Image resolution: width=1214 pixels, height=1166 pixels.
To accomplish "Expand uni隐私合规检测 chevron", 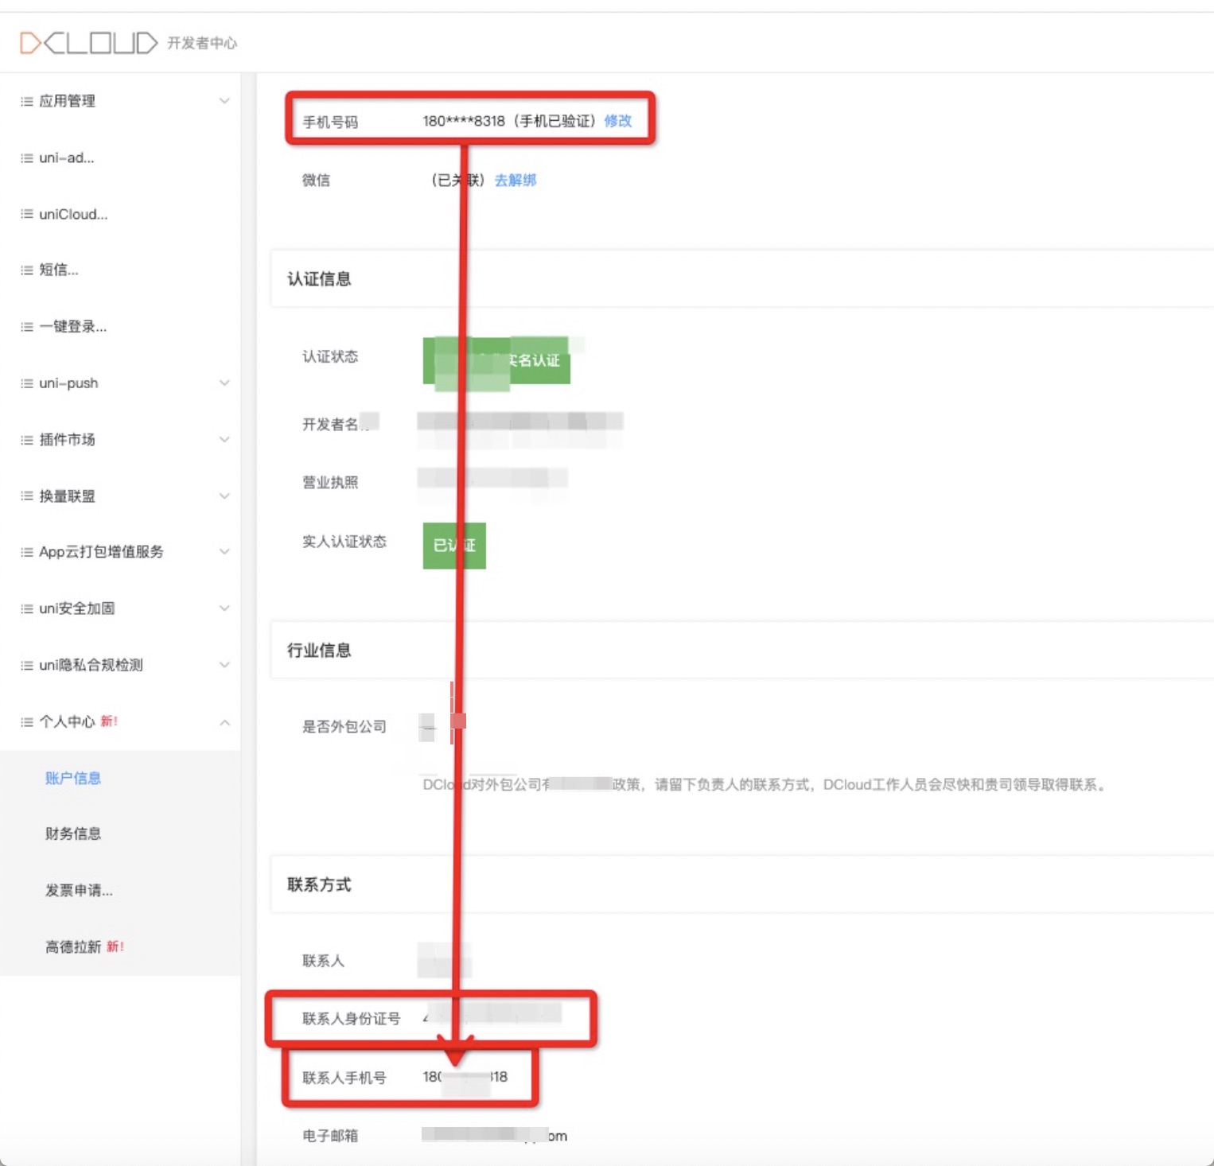I will click(x=224, y=665).
